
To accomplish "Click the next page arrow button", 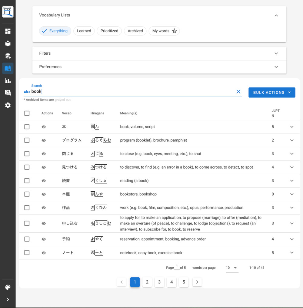I will click(197, 282).
